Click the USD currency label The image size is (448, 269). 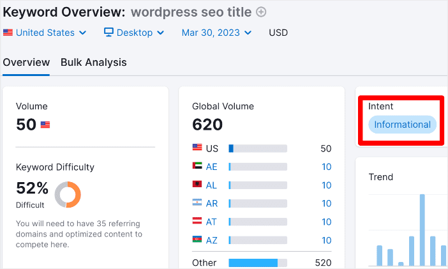coord(278,33)
